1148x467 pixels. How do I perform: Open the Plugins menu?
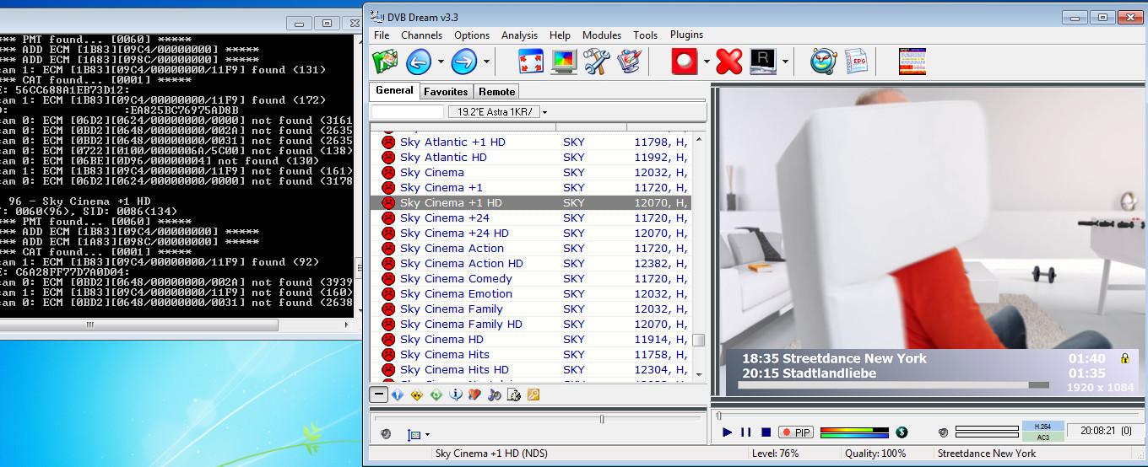coord(686,35)
